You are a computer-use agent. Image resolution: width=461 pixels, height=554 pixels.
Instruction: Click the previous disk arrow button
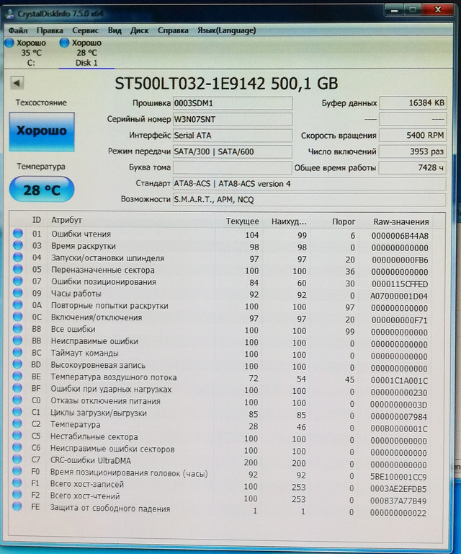pos(17,83)
